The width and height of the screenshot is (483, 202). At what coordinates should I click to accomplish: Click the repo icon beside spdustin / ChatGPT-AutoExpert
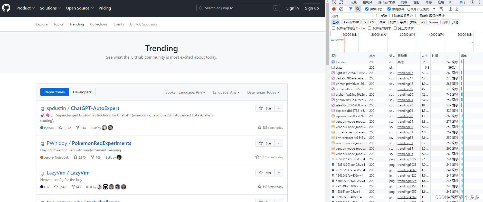point(42,109)
